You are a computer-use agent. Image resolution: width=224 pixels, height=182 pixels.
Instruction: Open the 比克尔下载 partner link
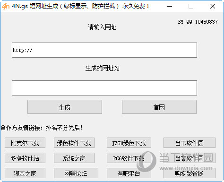click(x=25, y=143)
